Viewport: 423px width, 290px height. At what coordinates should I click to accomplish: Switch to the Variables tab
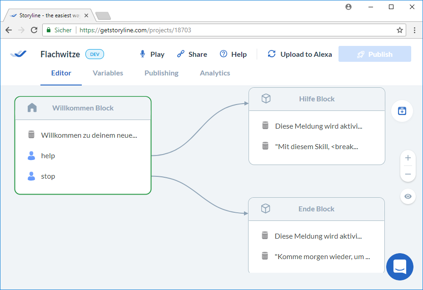(108, 73)
